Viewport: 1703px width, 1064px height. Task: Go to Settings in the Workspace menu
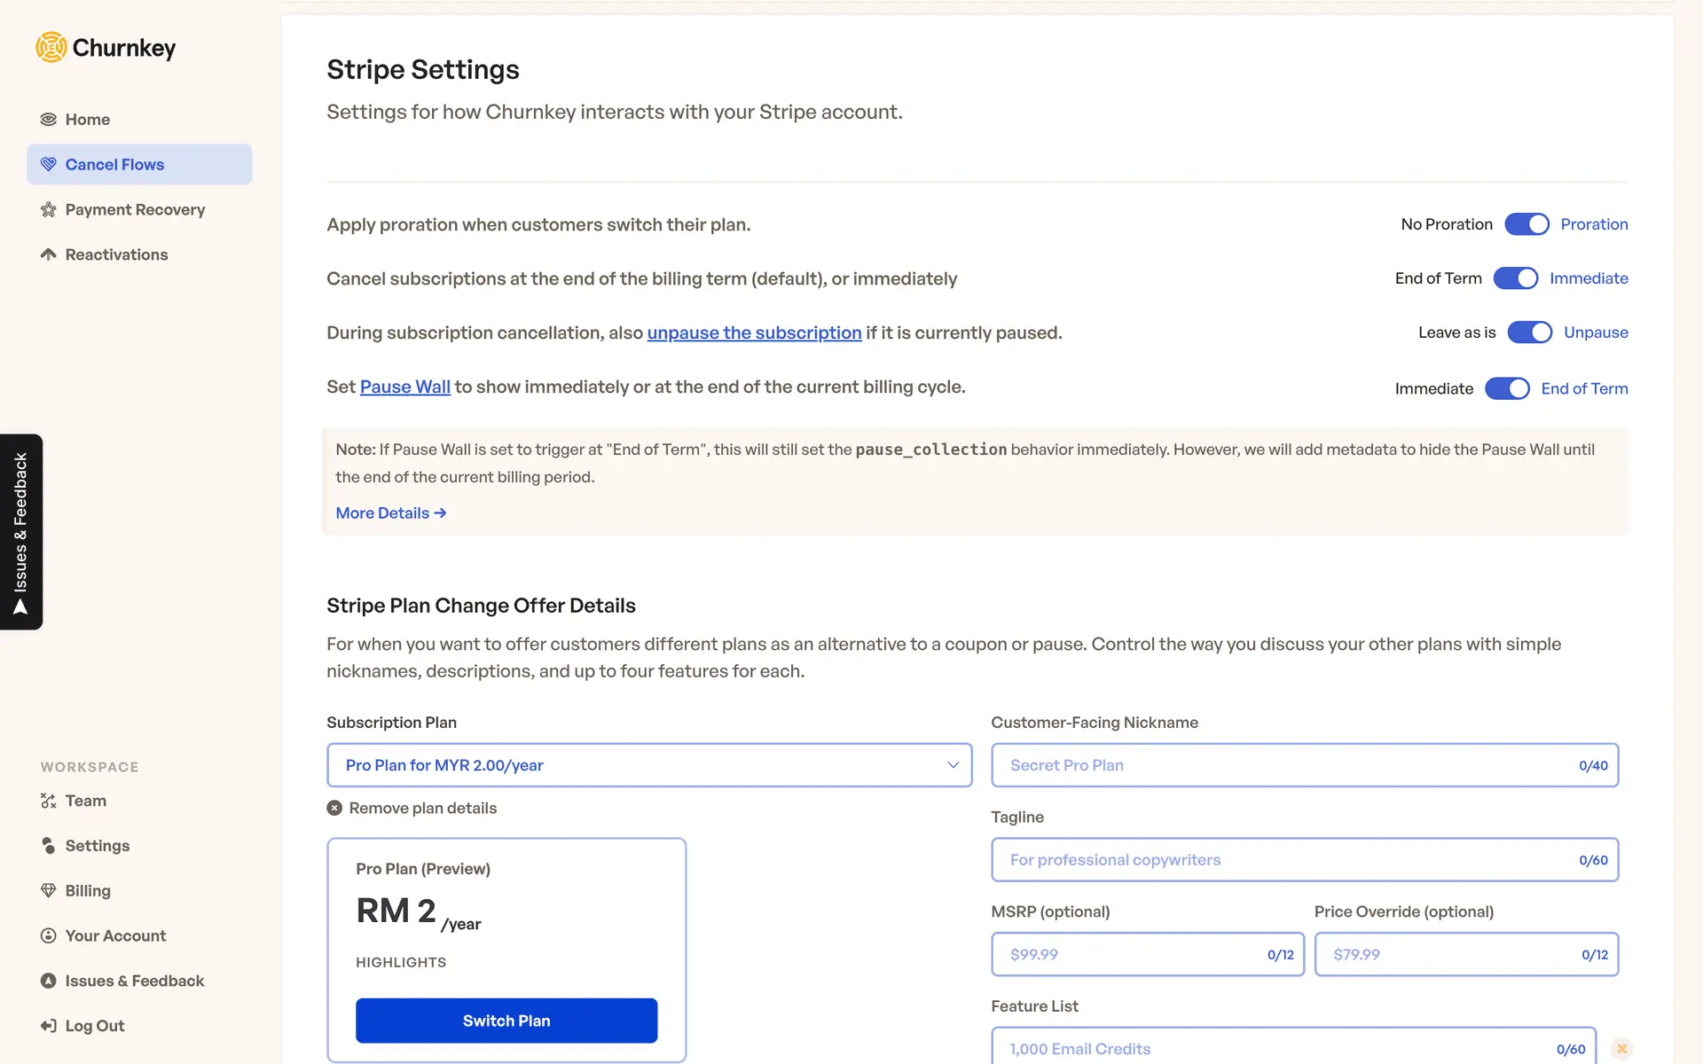(x=97, y=846)
